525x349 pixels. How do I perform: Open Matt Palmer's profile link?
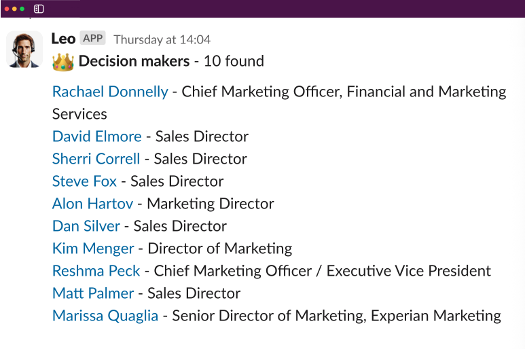pyautogui.click(x=93, y=293)
